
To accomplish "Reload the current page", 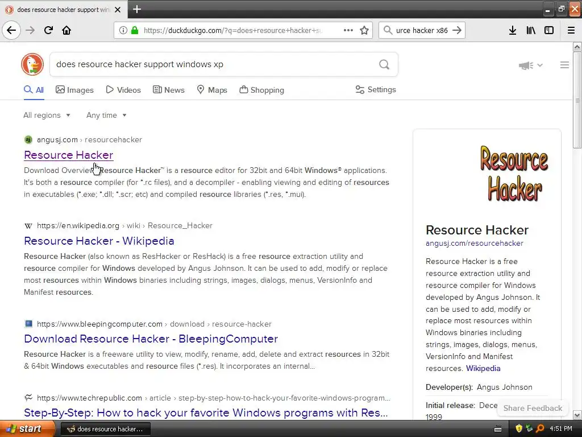I will click(48, 30).
